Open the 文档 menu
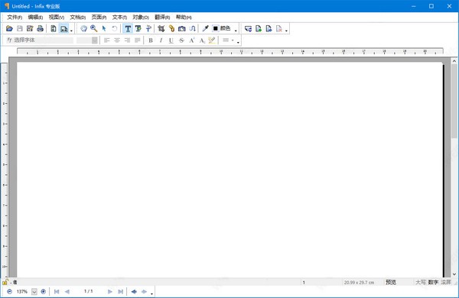459x298 pixels. [x=78, y=18]
